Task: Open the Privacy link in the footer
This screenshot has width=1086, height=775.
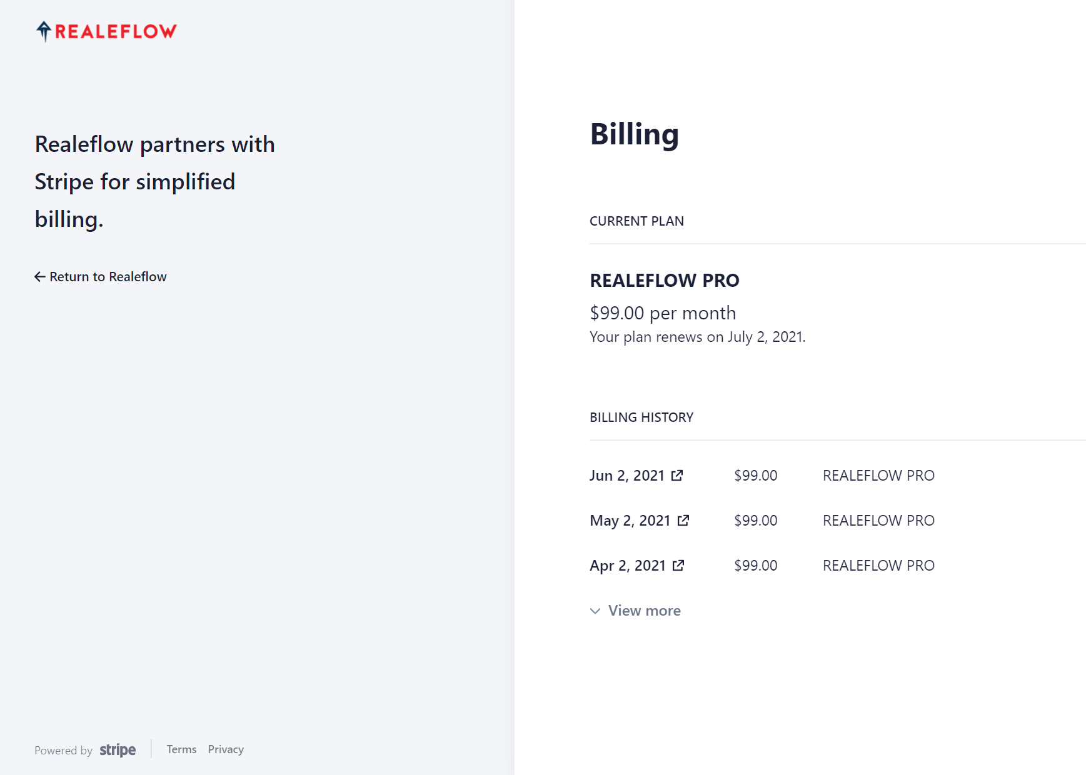Action: coord(226,749)
